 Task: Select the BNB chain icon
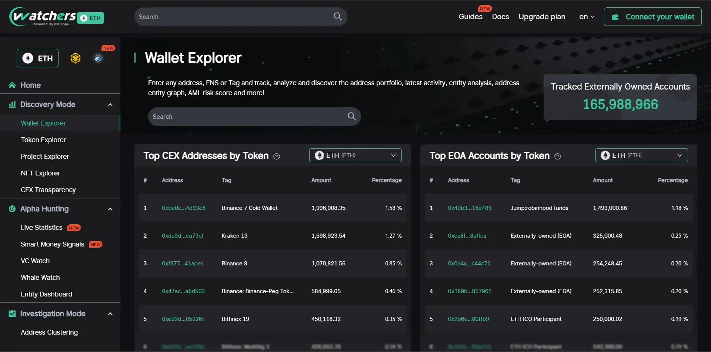coord(76,58)
